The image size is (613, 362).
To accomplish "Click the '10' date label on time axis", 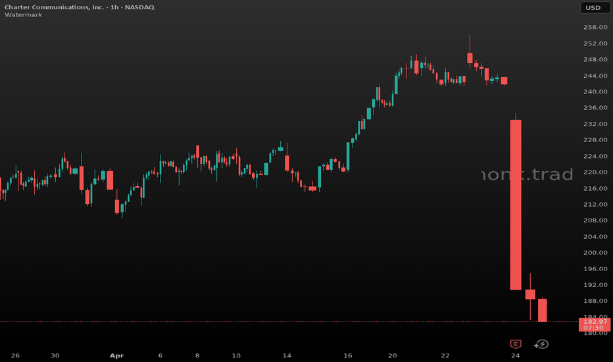I will pyautogui.click(x=236, y=355).
